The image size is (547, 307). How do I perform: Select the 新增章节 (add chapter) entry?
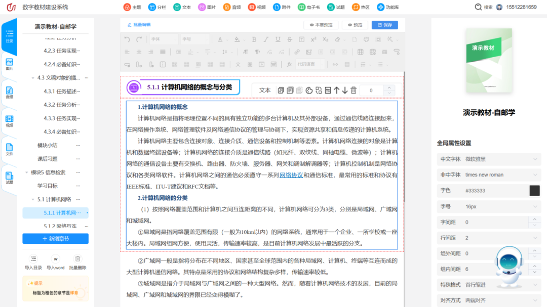coord(55,238)
